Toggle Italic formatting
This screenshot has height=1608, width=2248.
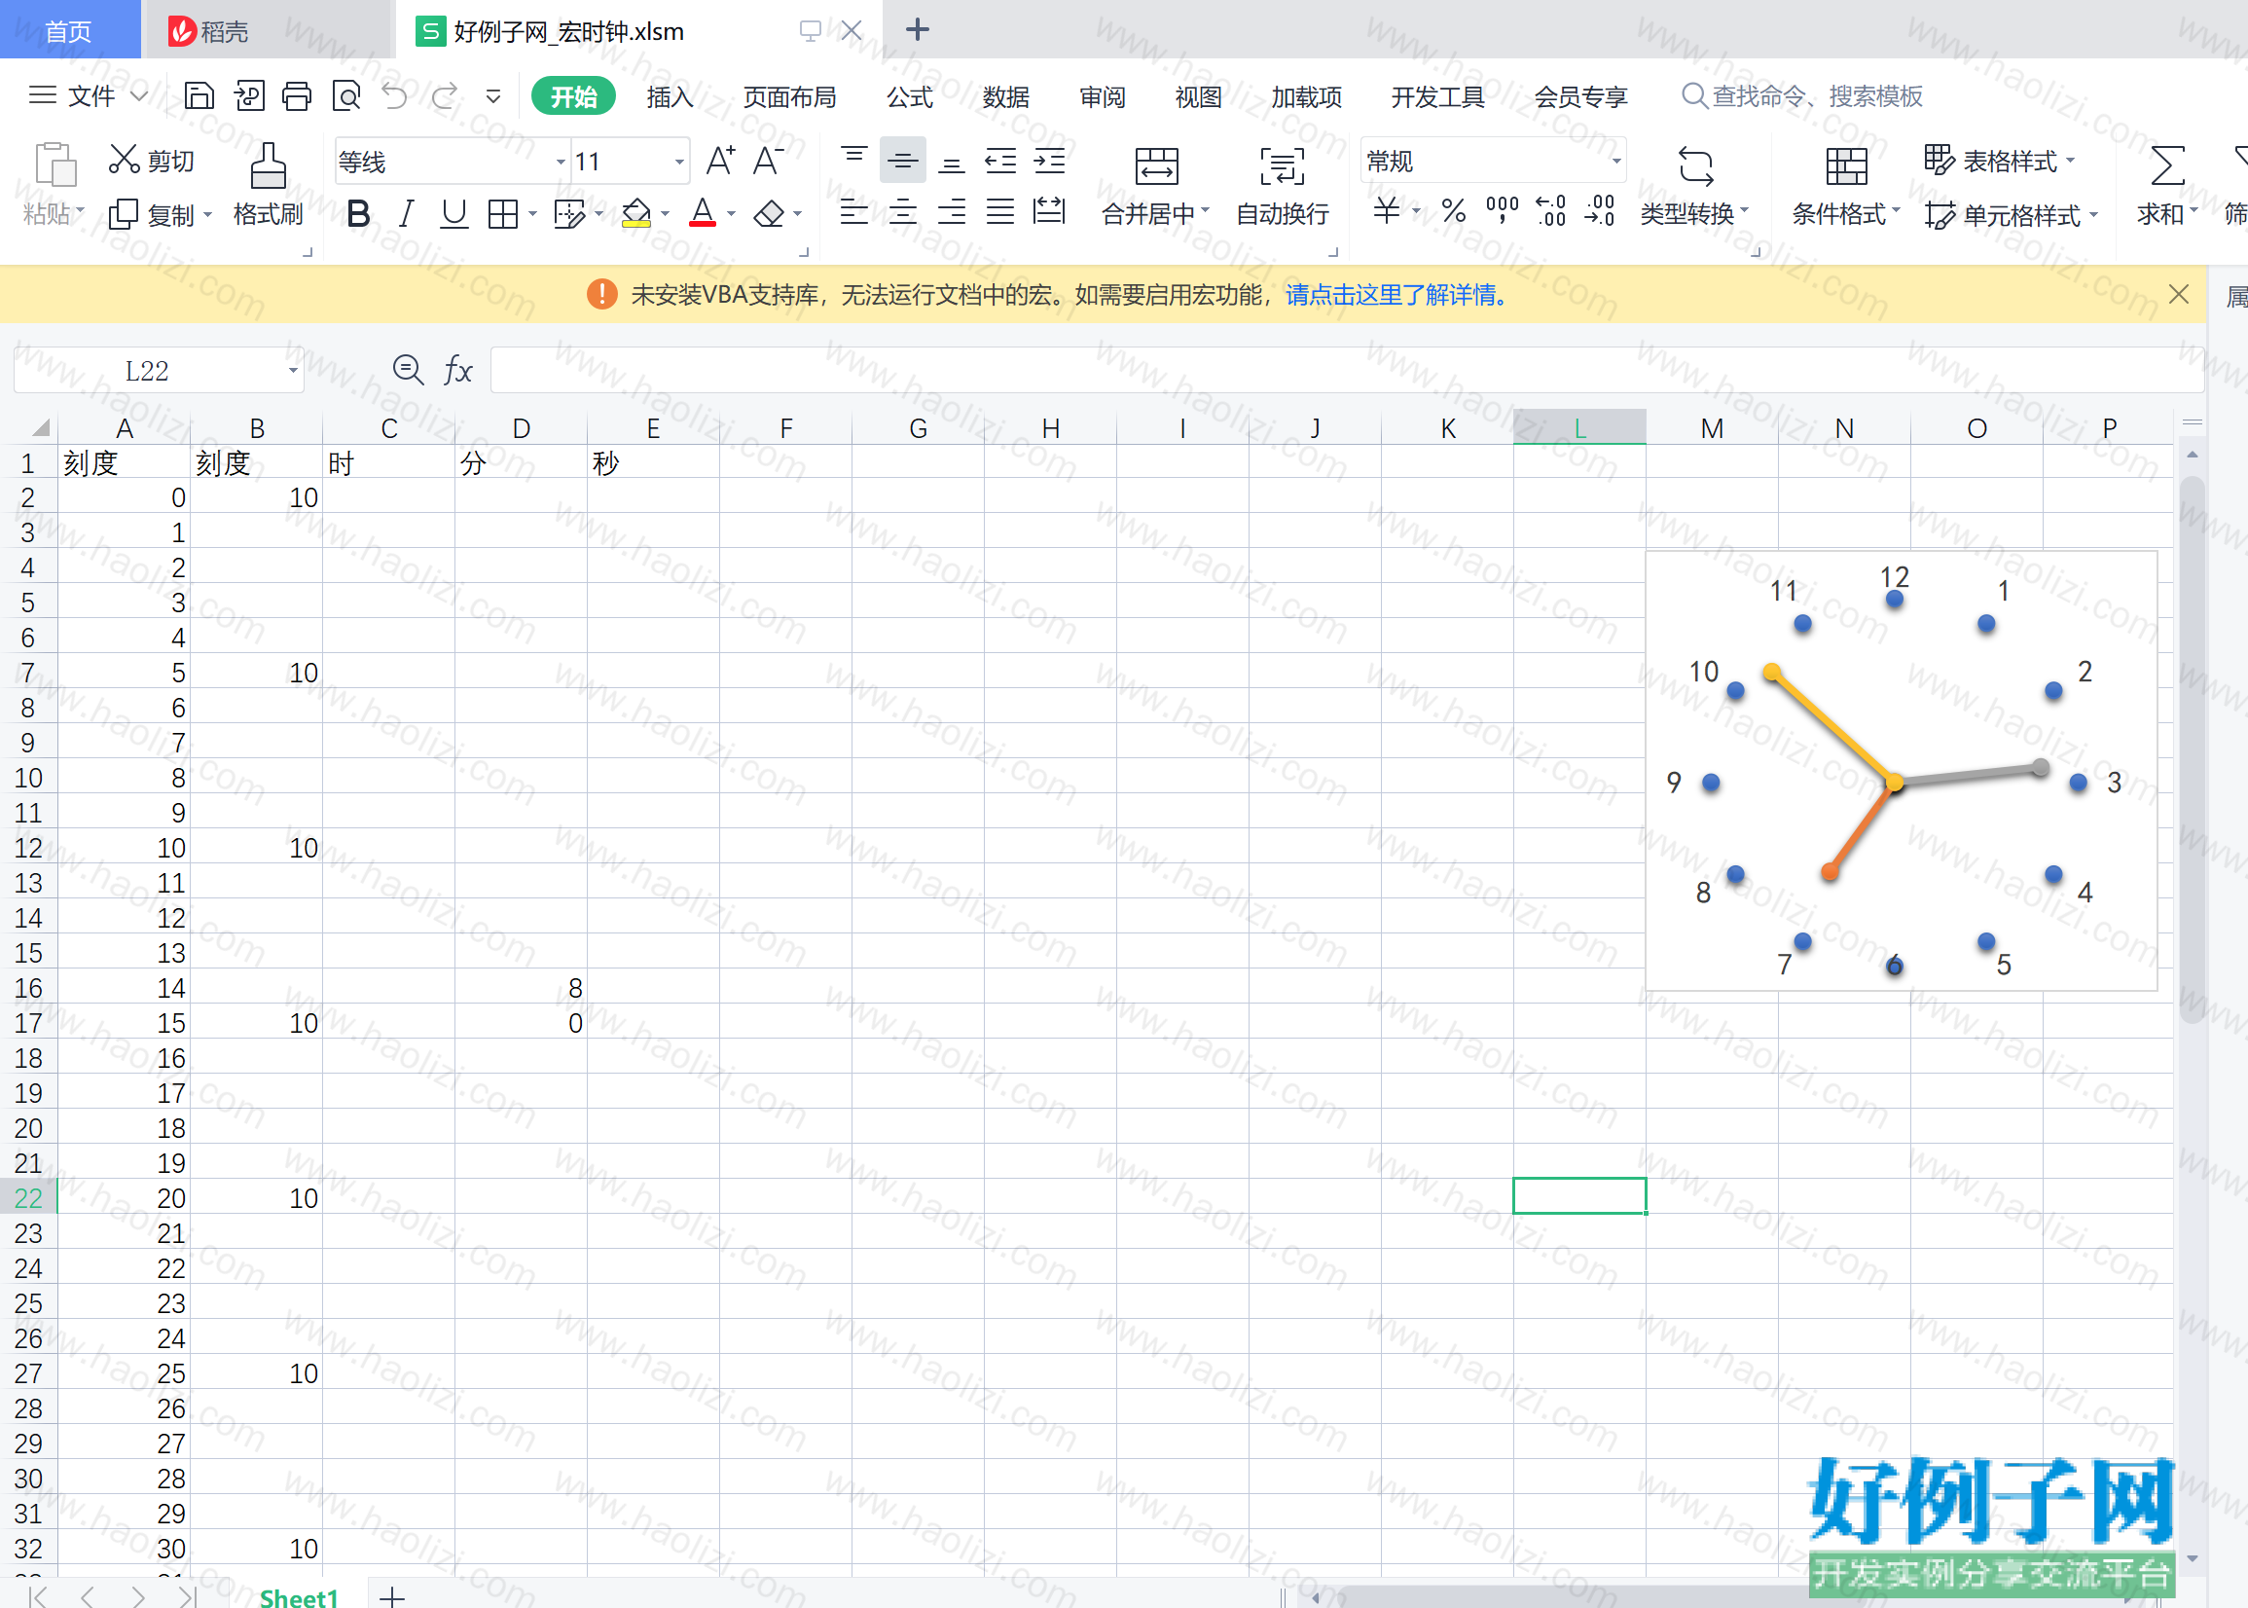coord(406,213)
